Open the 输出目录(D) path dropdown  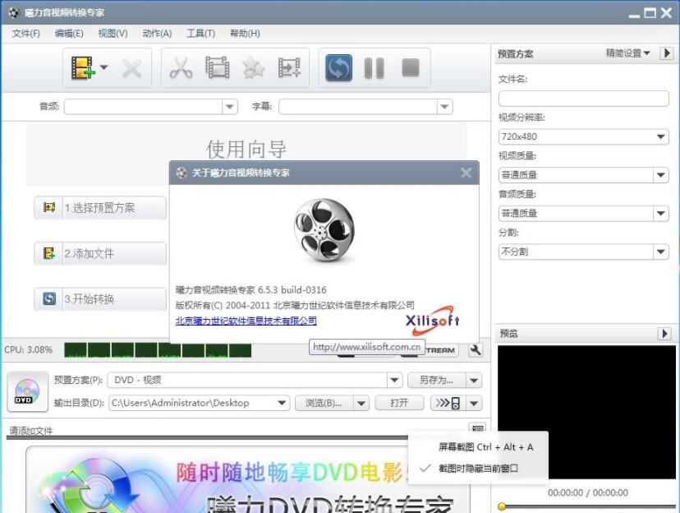point(282,403)
